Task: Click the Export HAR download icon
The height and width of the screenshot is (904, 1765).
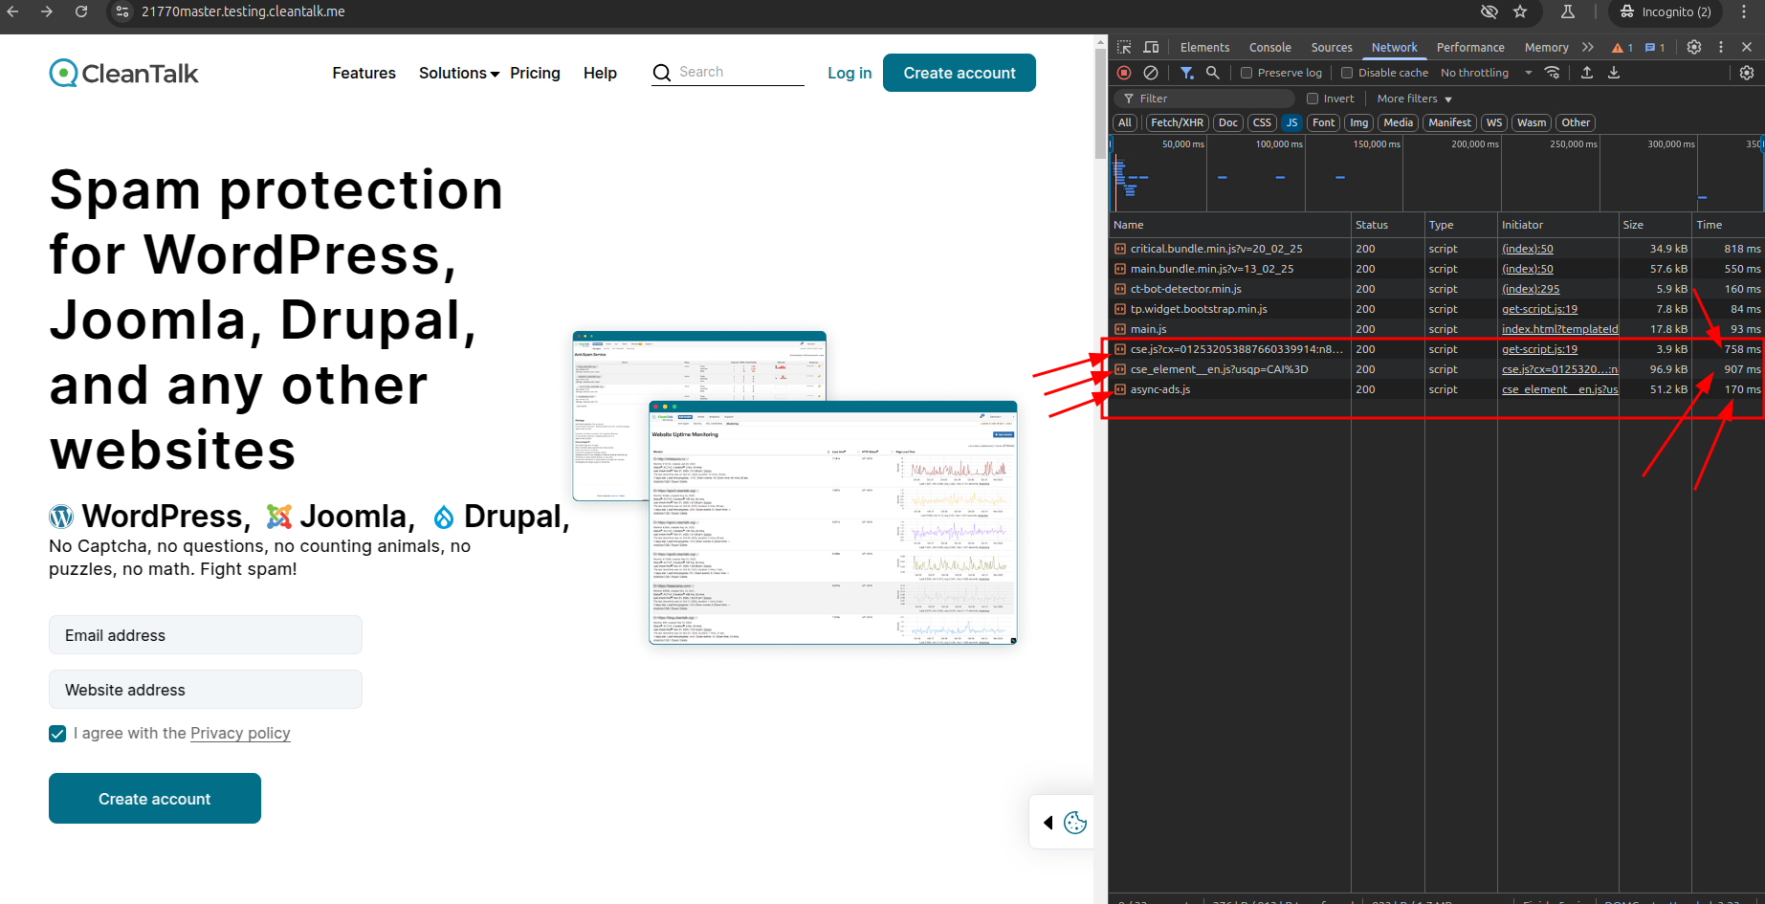Action: pos(1614,73)
